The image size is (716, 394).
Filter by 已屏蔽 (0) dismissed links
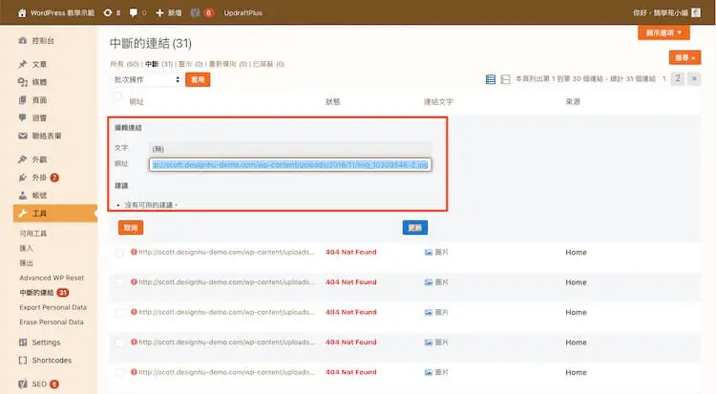[268, 64]
